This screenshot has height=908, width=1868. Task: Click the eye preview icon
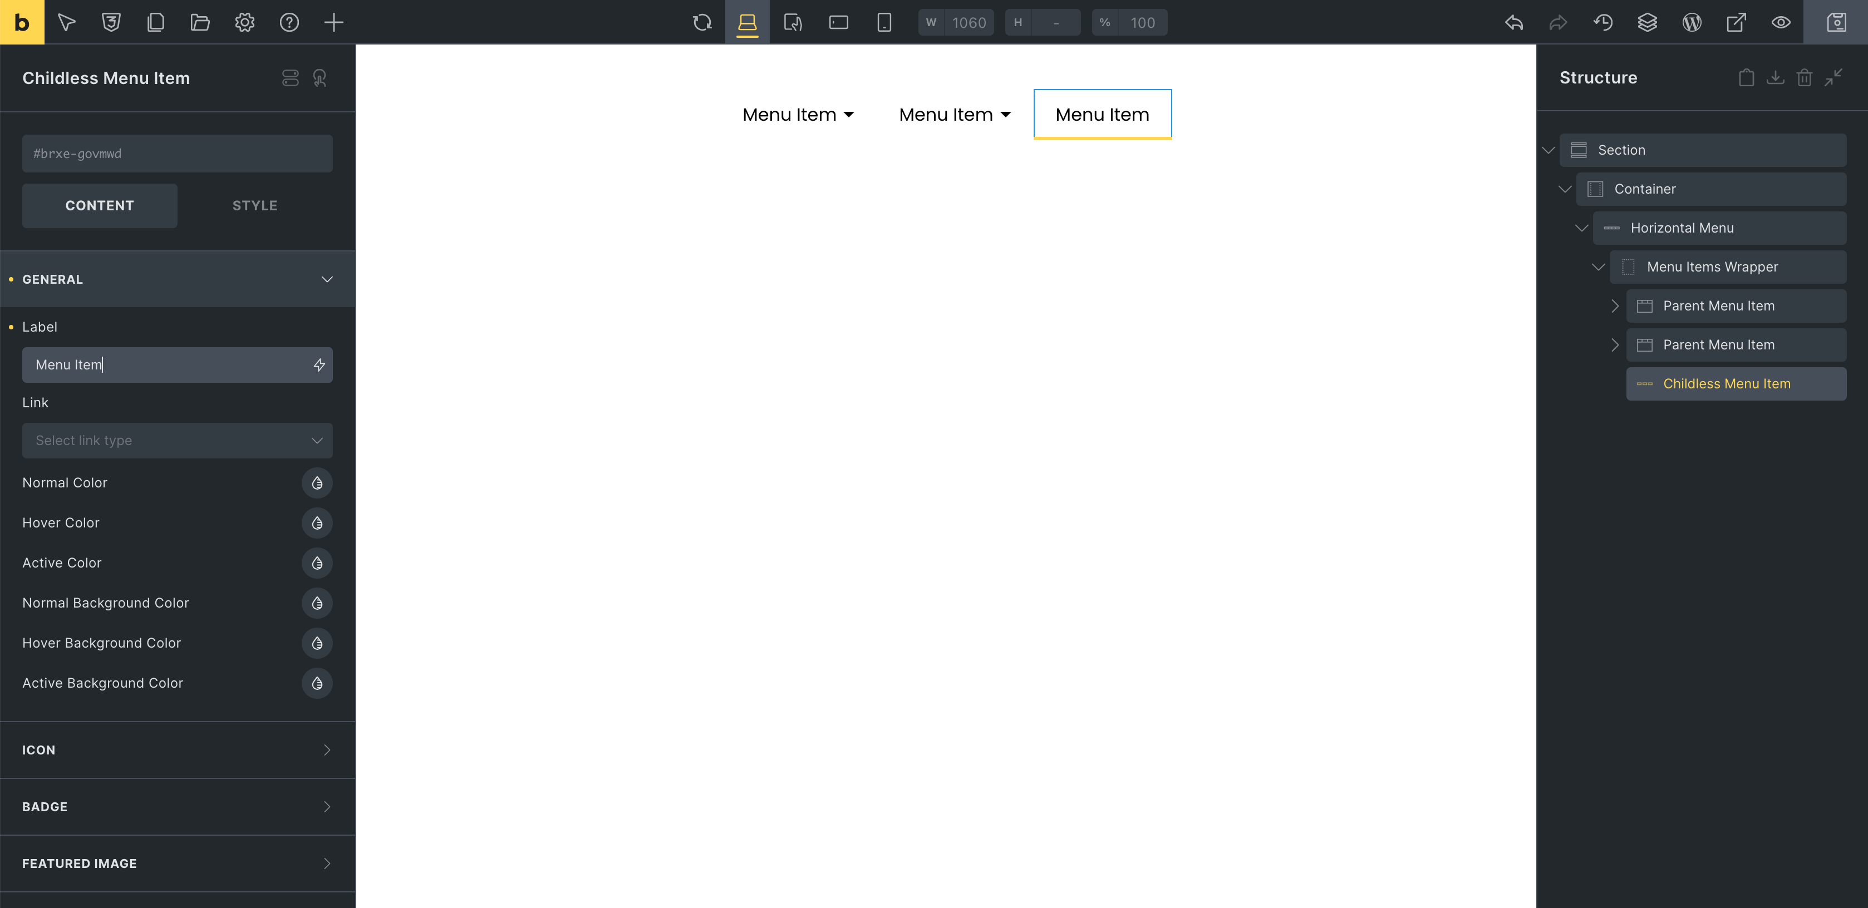(x=1781, y=22)
